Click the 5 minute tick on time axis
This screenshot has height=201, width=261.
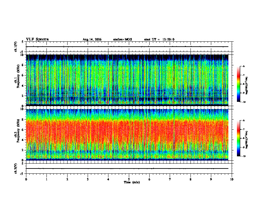click(x=129, y=179)
